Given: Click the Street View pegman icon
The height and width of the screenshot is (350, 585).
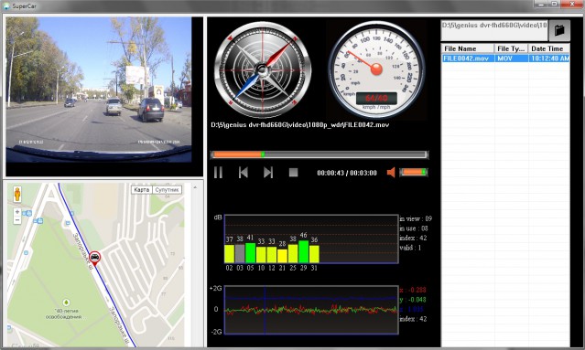Looking at the screenshot, I should (17, 195).
